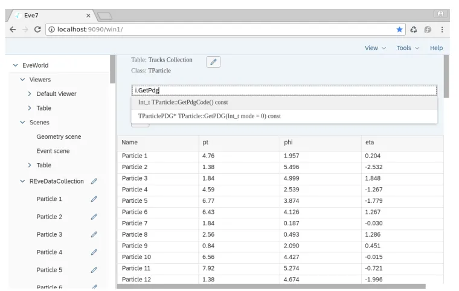Select Geometry scene in the tree
Screen dimensions: 459x291
pyautogui.click(x=59, y=136)
